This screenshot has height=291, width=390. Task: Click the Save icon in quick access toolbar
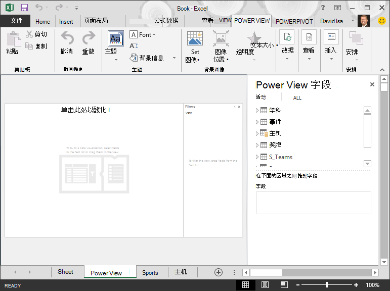point(24,8)
